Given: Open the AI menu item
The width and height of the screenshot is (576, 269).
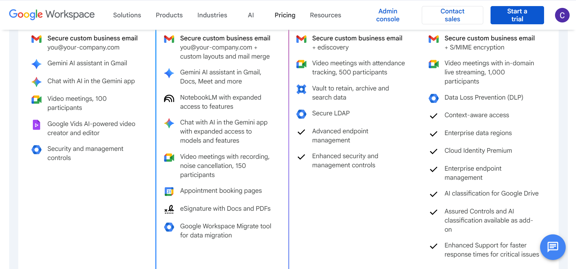Looking at the screenshot, I should point(251,15).
